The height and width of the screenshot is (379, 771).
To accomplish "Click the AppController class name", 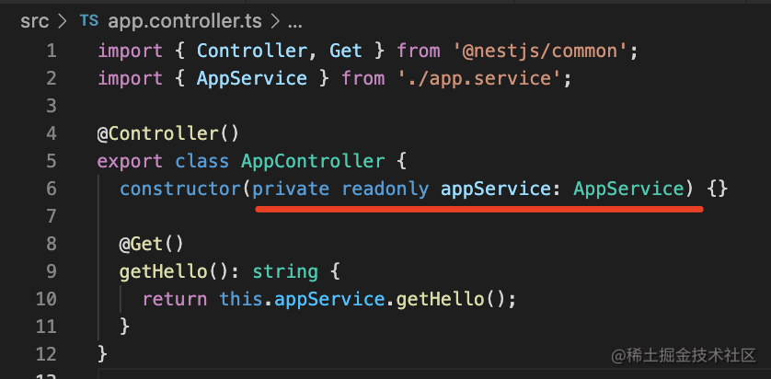I will [313, 161].
